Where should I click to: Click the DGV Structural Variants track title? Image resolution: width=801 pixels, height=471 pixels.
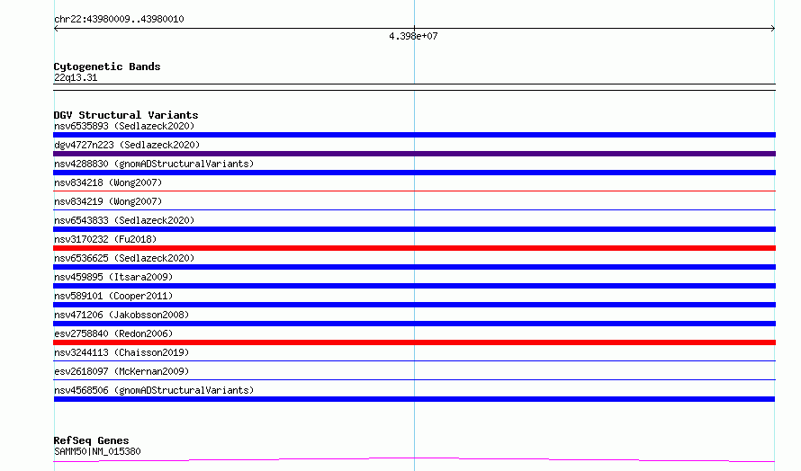(126, 115)
